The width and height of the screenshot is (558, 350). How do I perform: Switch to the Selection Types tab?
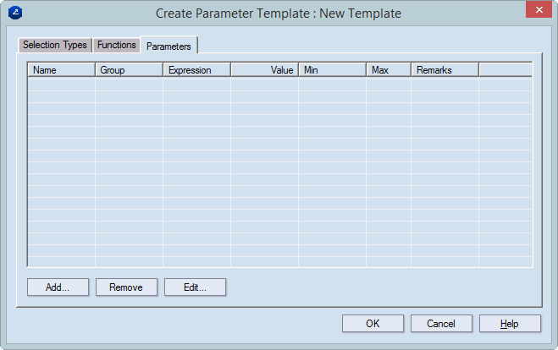(55, 45)
